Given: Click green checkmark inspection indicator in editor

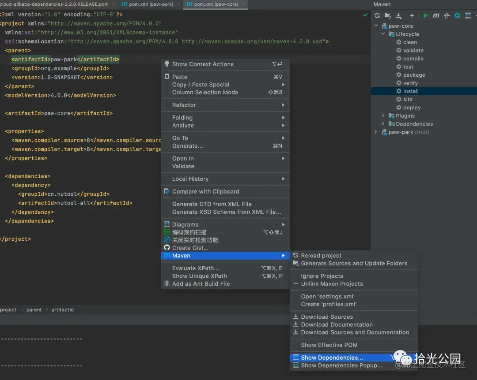Looking at the screenshot, I should pos(365,15).
